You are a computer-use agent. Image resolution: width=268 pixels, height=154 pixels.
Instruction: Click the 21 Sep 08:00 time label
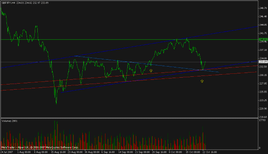[x=142, y=152]
